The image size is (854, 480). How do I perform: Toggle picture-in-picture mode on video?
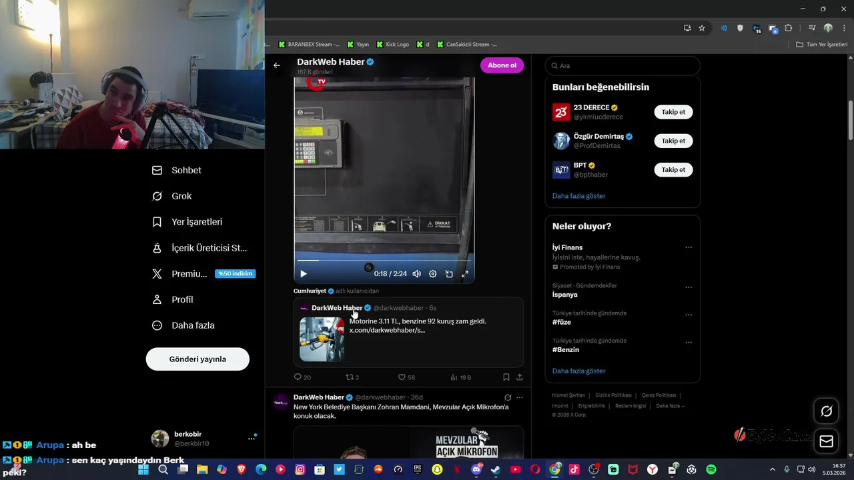click(x=449, y=274)
